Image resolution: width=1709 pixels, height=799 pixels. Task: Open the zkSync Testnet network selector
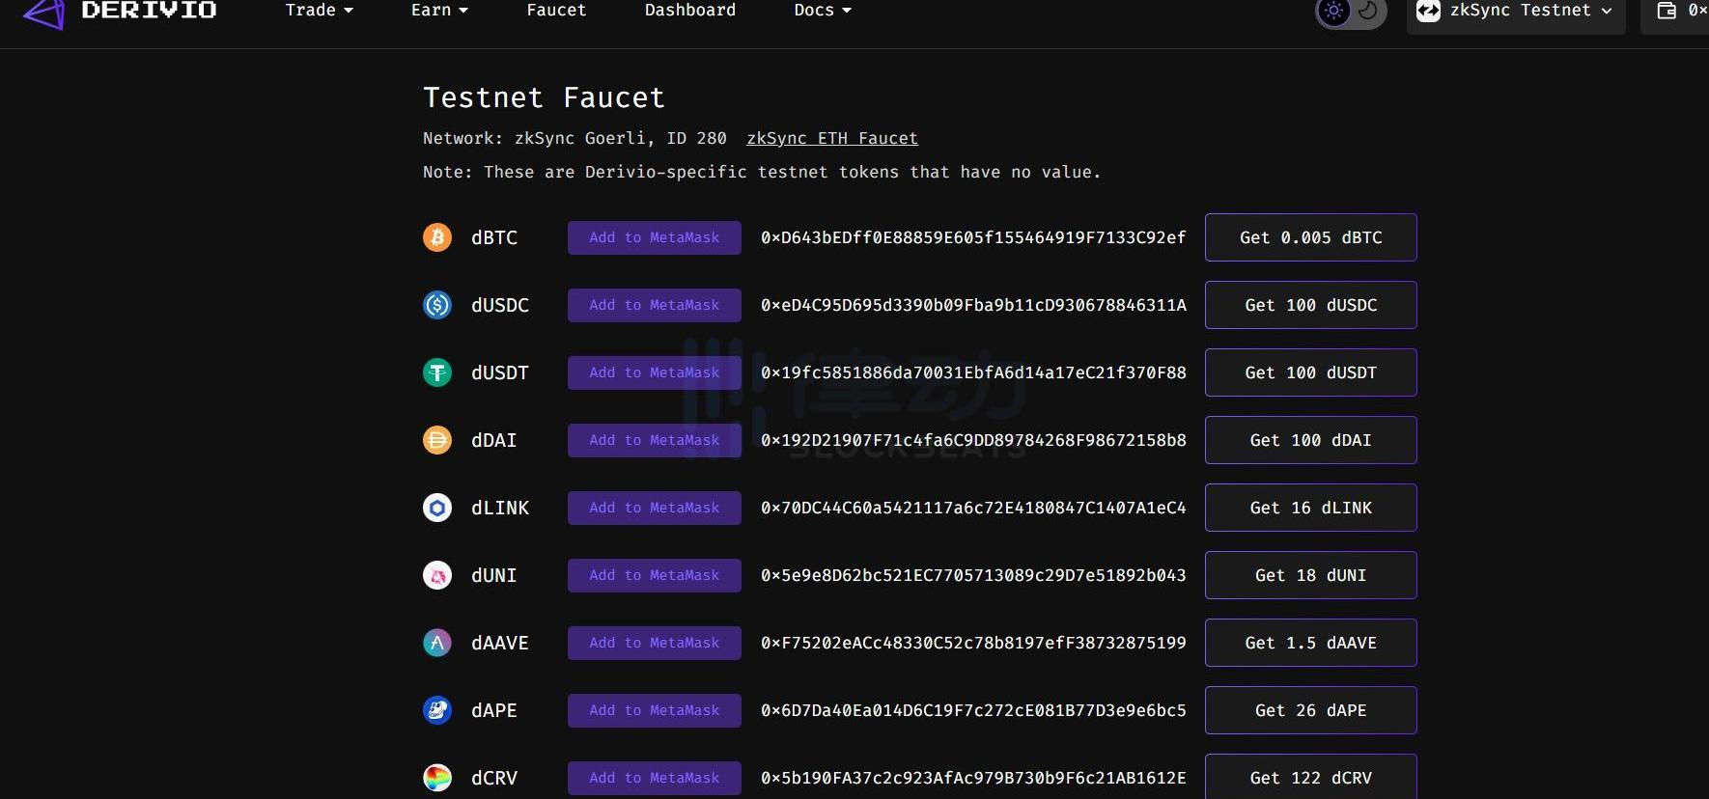(1516, 12)
